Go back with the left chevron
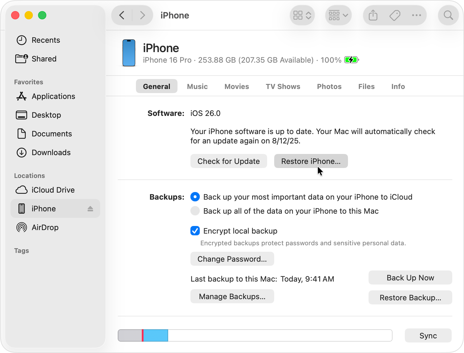The image size is (464, 353). [122, 15]
